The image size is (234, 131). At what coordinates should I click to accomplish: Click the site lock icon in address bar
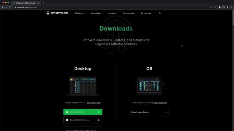15,7
